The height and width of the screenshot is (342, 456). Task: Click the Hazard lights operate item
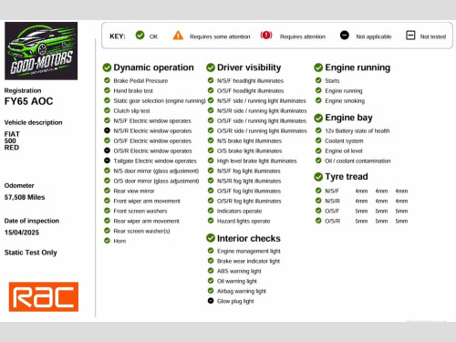tap(244, 221)
